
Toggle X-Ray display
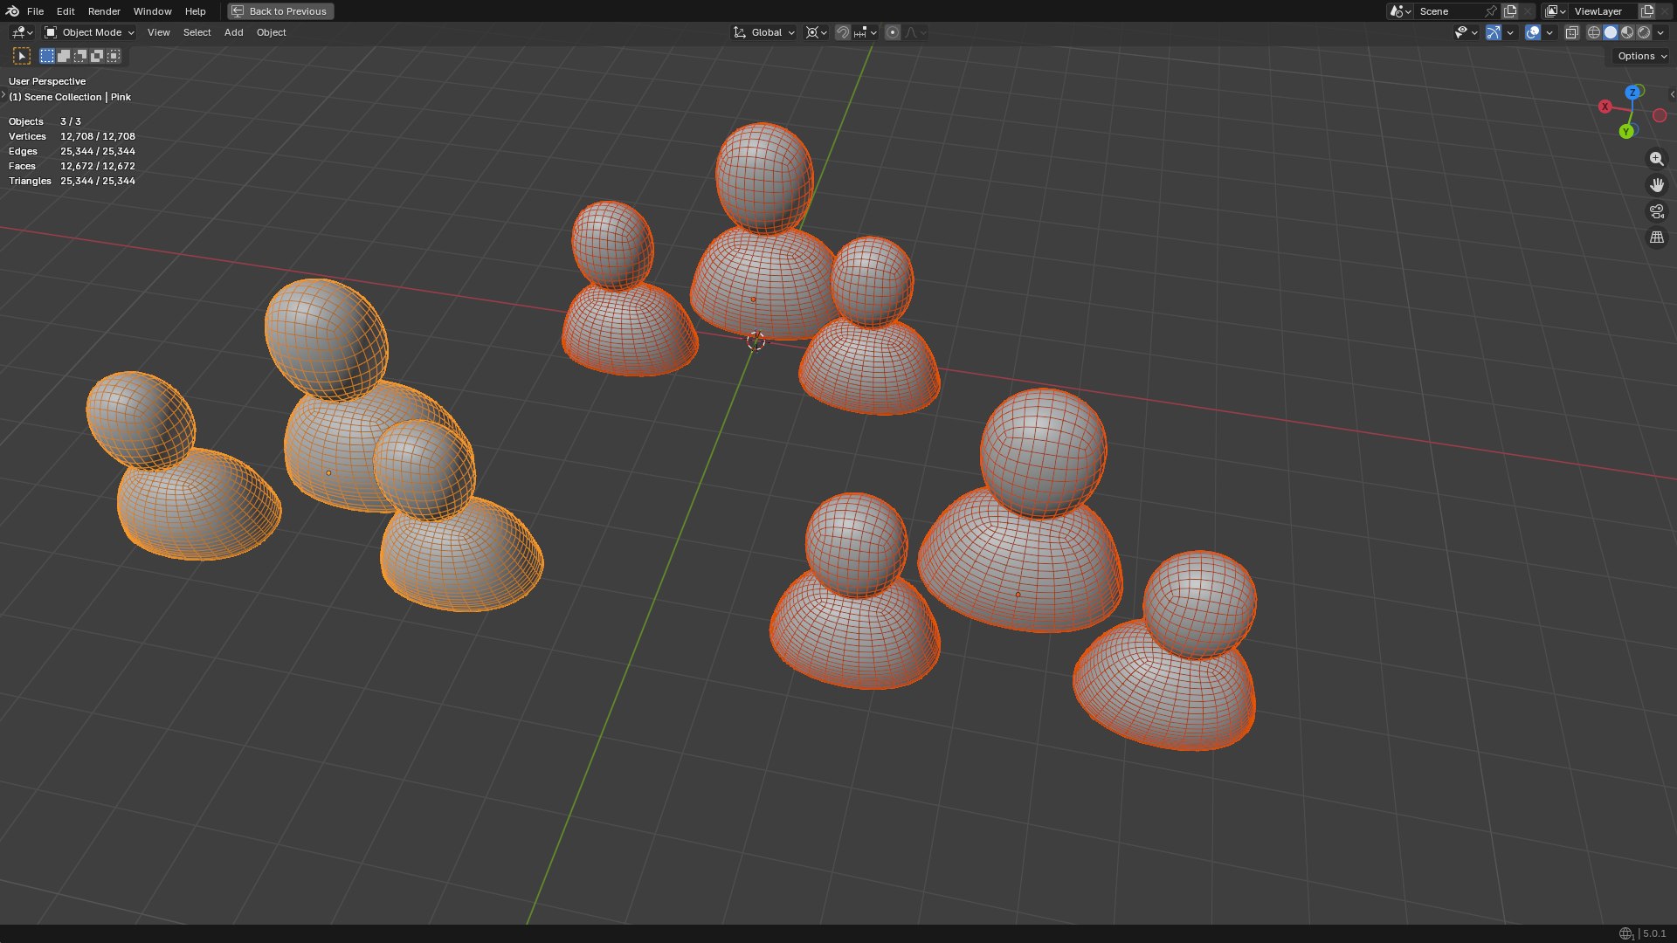point(1571,32)
